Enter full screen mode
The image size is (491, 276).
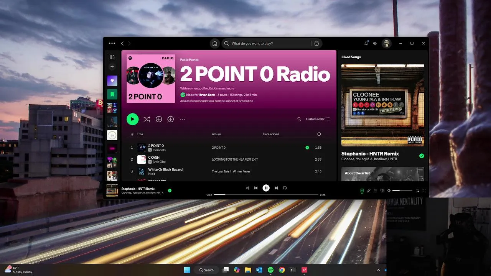pyautogui.click(x=424, y=191)
